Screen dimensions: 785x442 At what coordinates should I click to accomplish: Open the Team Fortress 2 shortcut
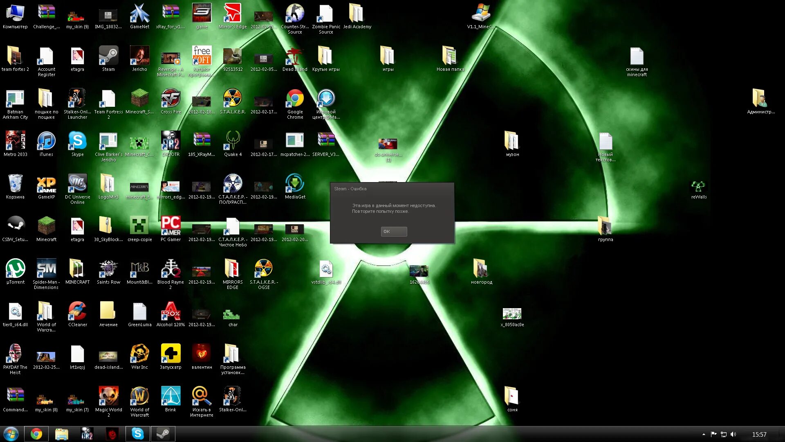point(108,98)
